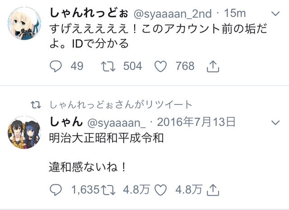Click display name しゃん on second tweet
Image resolution: width=289 pixels, height=210 pixels.
point(66,122)
